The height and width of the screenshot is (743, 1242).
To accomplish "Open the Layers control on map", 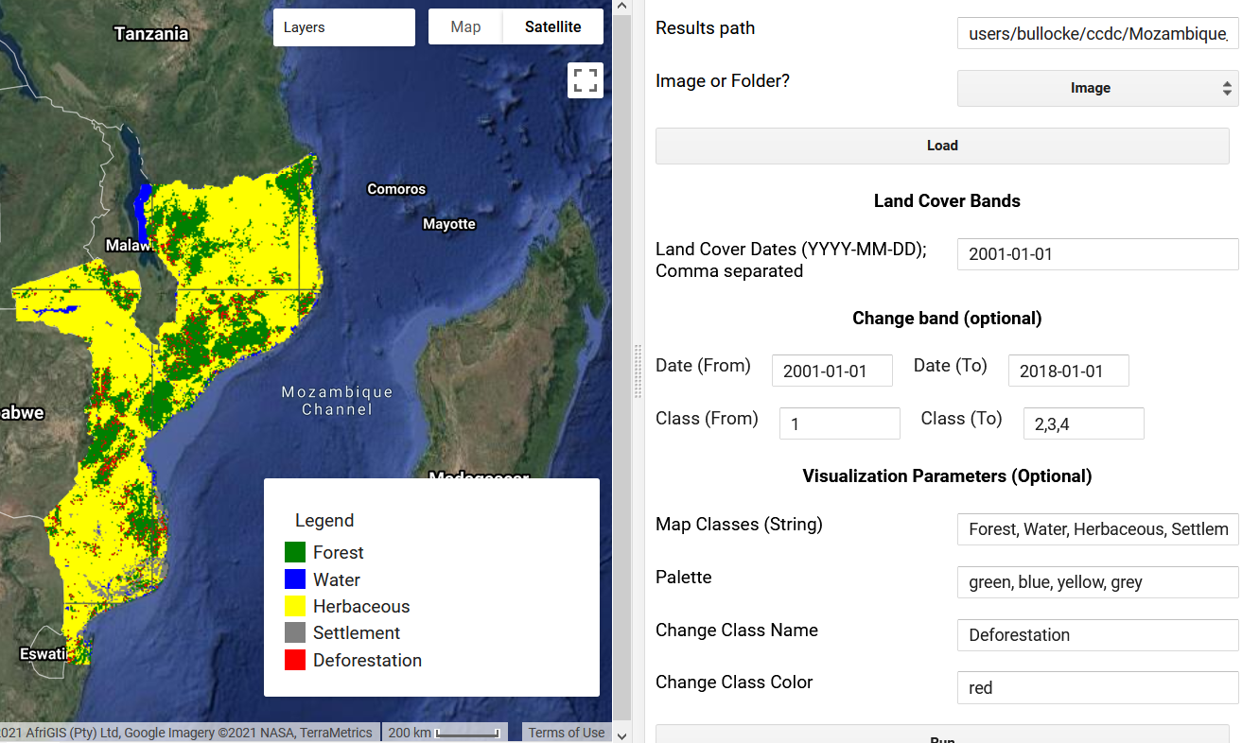I will click(x=343, y=27).
